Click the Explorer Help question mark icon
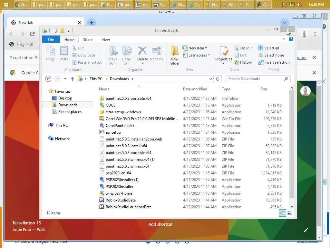330x248 pixels. (291, 39)
